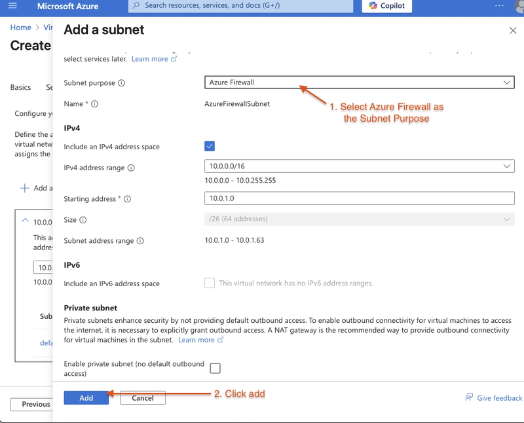Click the Microsoft Azure logo text
524x423 pixels.
coord(67,6)
